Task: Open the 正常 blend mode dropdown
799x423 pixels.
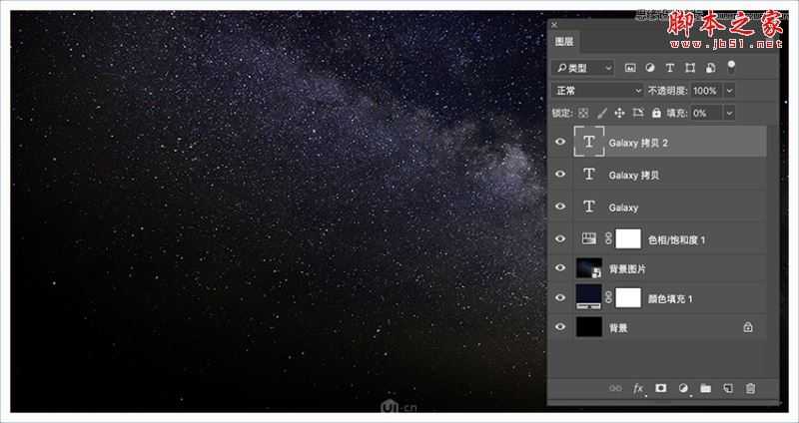Action: [x=597, y=91]
